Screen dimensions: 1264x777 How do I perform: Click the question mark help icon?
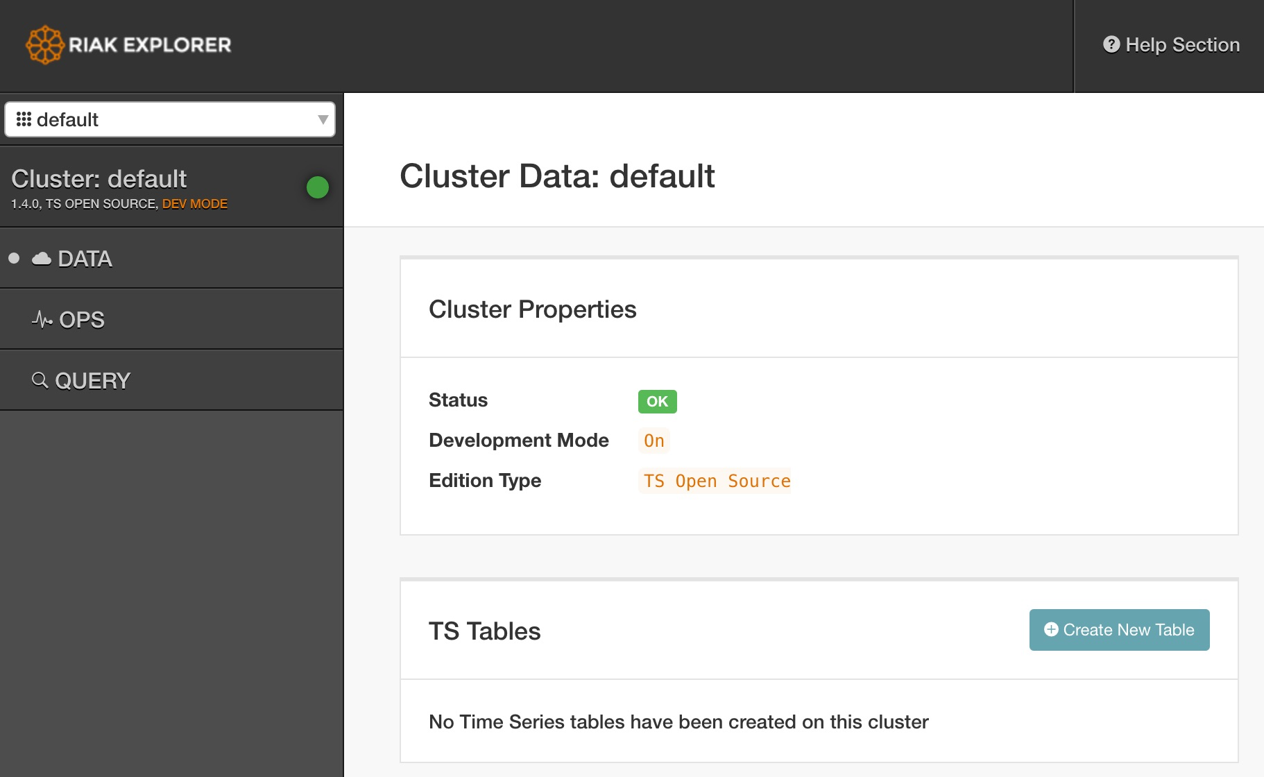coord(1111,44)
